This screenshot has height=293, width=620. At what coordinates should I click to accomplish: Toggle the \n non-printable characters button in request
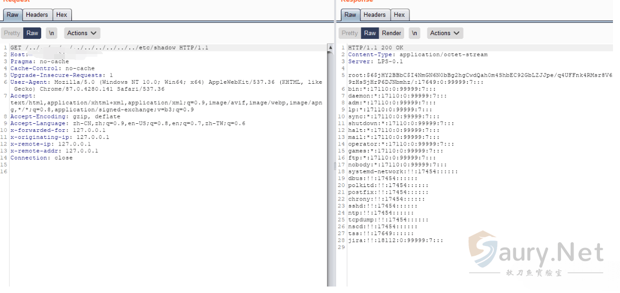(x=51, y=33)
